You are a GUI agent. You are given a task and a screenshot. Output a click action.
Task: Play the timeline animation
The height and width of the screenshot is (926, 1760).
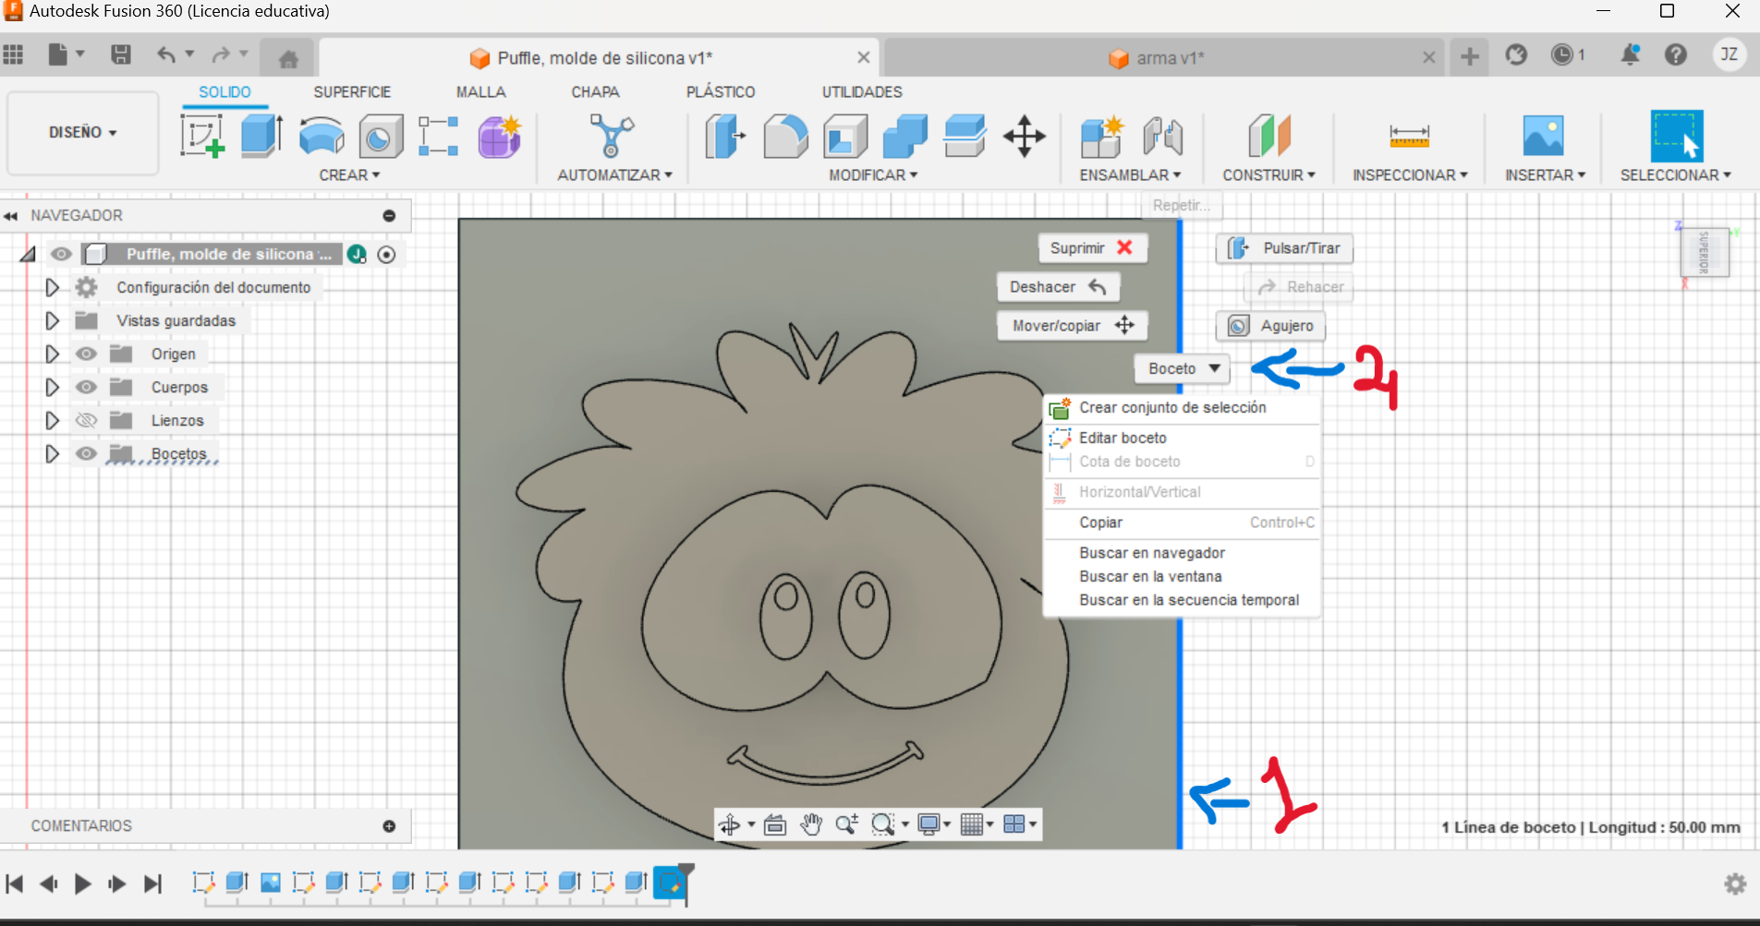(82, 884)
